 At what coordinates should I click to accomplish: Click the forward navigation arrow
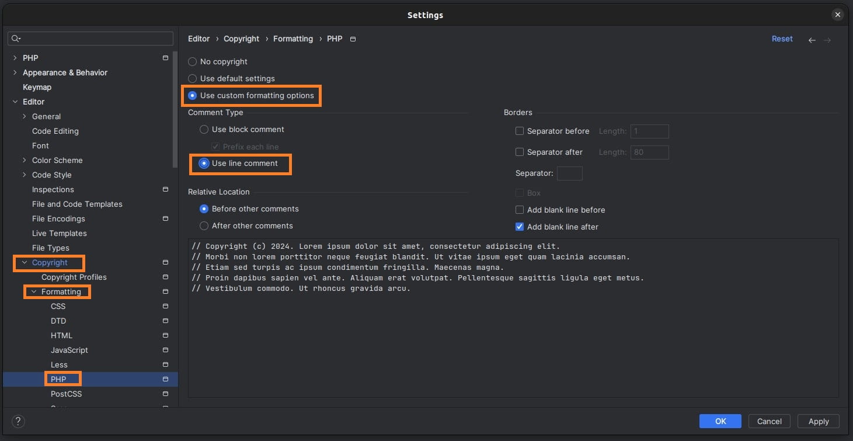click(827, 40)
